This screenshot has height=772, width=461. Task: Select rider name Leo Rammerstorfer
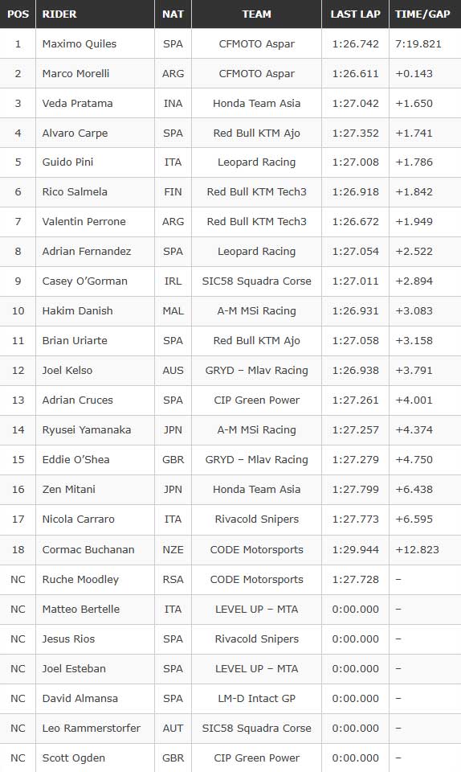point(92,728)
